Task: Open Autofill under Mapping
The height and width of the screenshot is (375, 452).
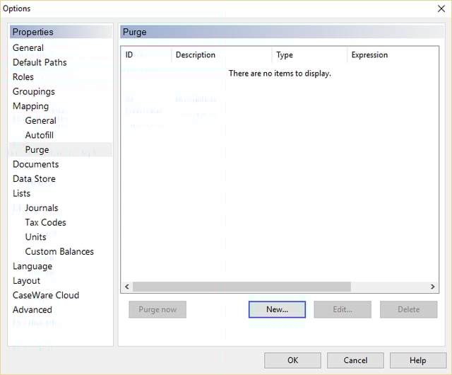Action: (40, 135)
